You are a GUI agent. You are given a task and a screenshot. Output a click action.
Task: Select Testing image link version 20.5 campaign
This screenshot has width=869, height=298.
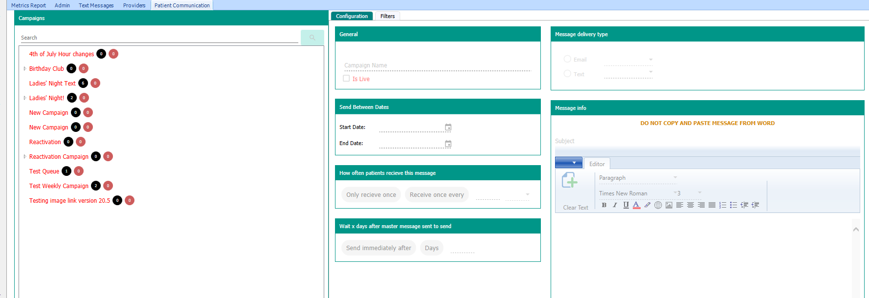pyautogui.click(x=69, y=201)
